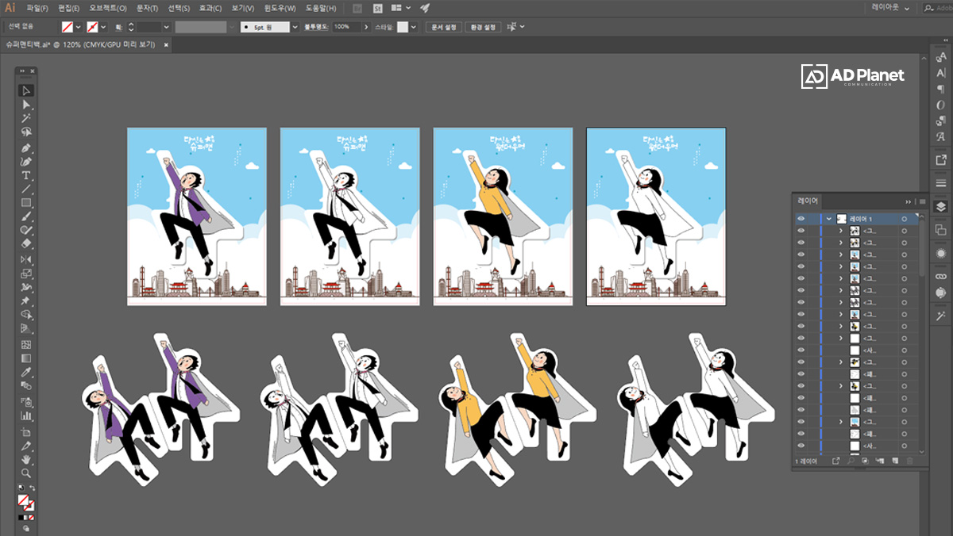953x536 pixels.
Task: Click the 환경 설정 button
Action: click(x=483, y=26)
